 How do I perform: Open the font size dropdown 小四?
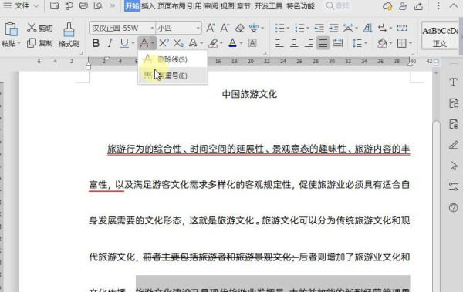178,28
